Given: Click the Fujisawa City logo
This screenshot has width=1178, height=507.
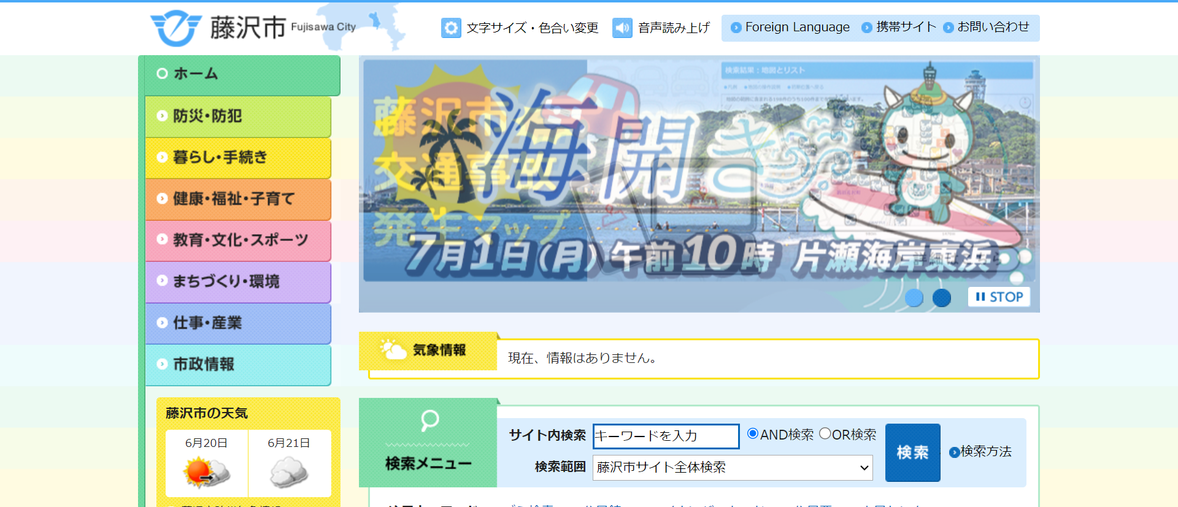Looking at the screenshot, I should [253, 28].
